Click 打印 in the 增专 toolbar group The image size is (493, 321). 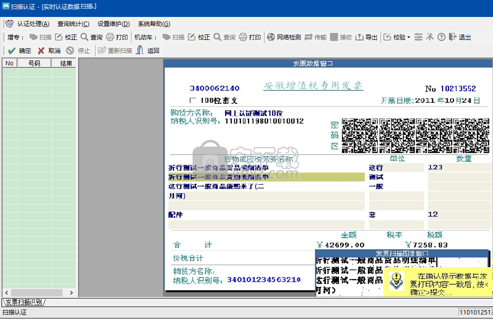coord(117,37)
